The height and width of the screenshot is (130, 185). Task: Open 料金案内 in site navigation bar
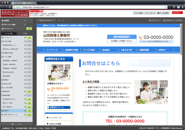tap(110, 50)
